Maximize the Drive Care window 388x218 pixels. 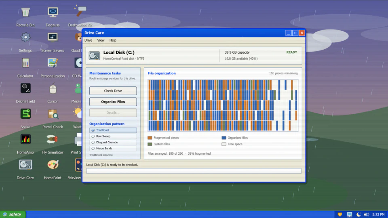point(295,33)
